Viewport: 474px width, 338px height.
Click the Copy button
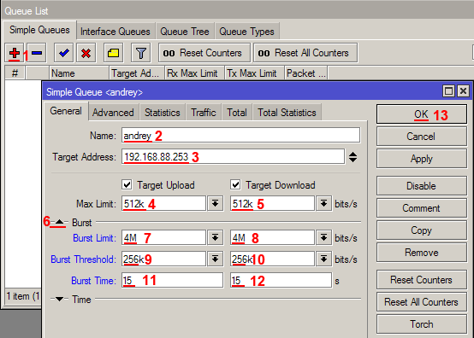(422, 230)
